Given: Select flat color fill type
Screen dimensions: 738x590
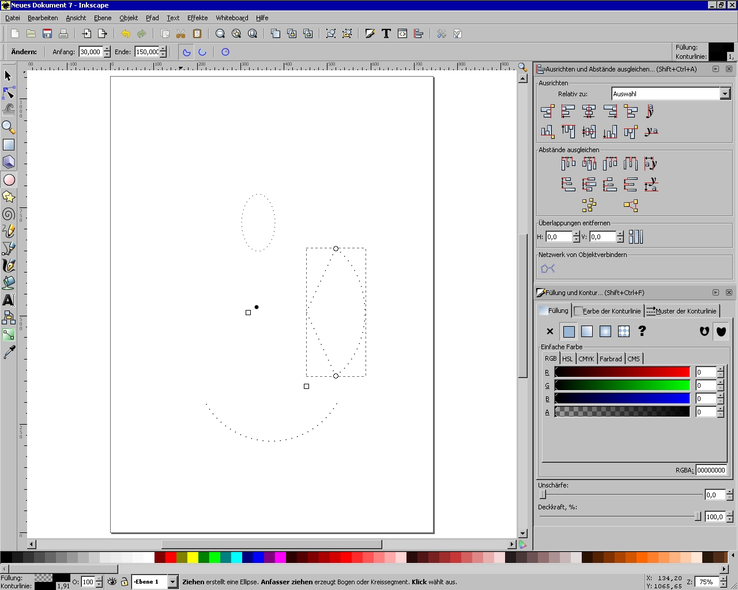Looking at the screenshot, I should tap(568, 331).
